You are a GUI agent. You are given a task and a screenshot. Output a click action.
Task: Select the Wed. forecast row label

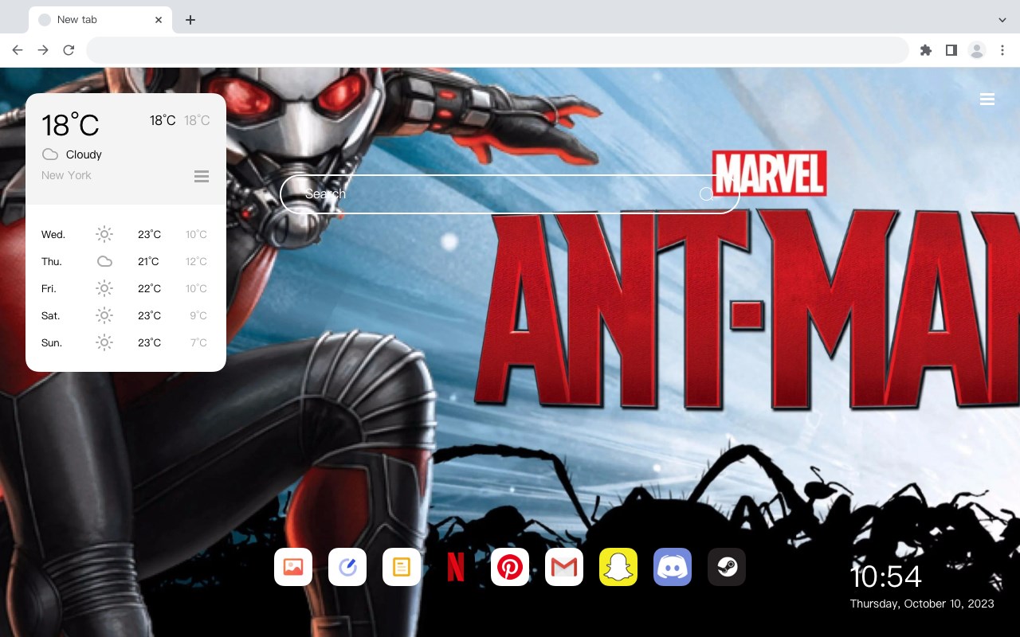pos(53,234)
